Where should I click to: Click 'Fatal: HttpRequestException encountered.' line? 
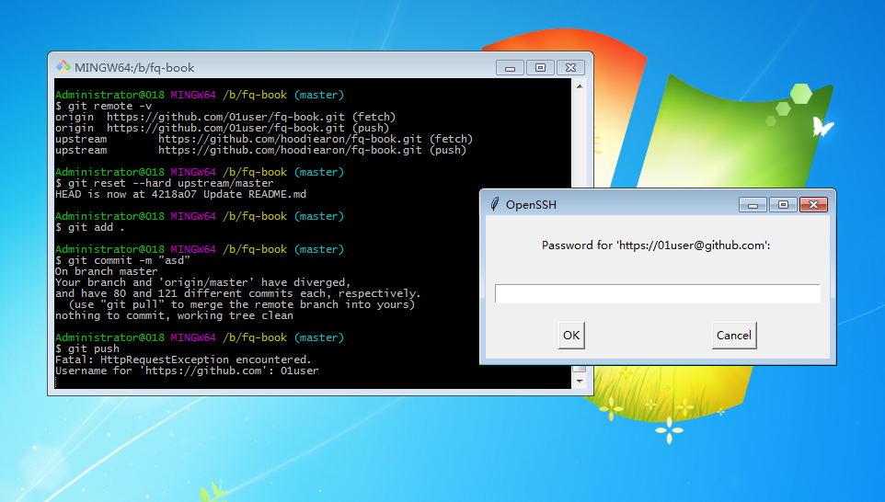(183, 359)
